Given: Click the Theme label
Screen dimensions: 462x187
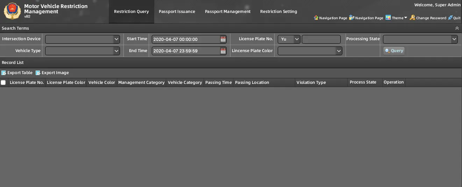Looking at the screenshot, I should point(398,18).
